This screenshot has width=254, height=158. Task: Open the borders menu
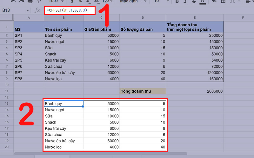point(223,1)
